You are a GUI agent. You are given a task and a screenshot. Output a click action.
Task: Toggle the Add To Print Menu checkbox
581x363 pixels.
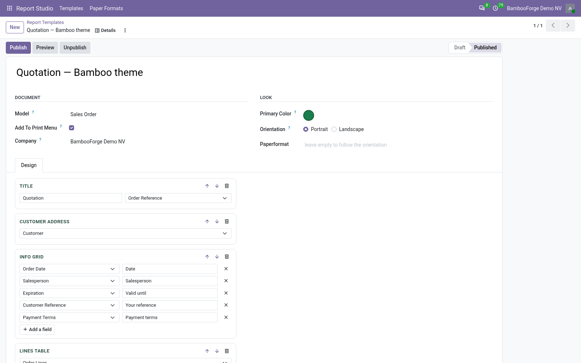(x=72, y=128)
